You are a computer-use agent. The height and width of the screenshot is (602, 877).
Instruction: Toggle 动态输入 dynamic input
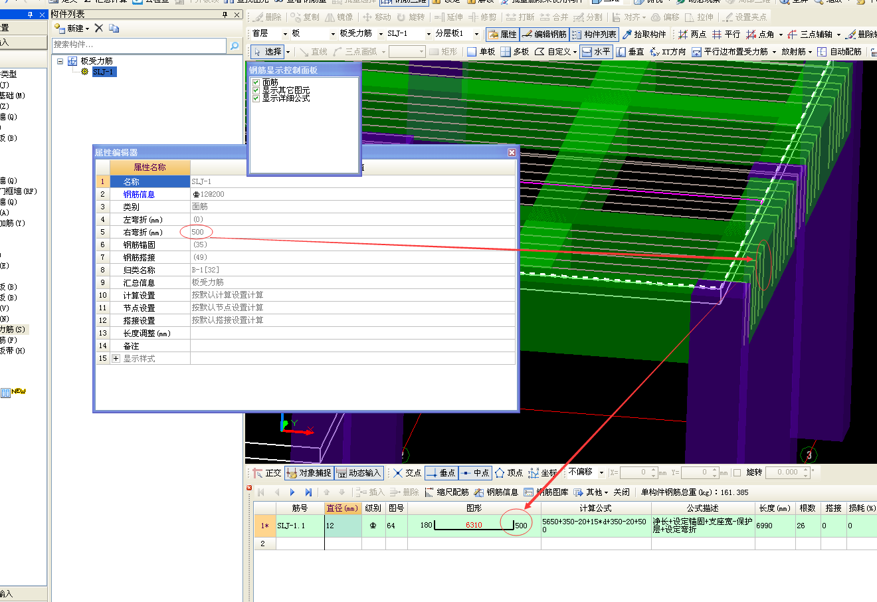click(358, 472)
